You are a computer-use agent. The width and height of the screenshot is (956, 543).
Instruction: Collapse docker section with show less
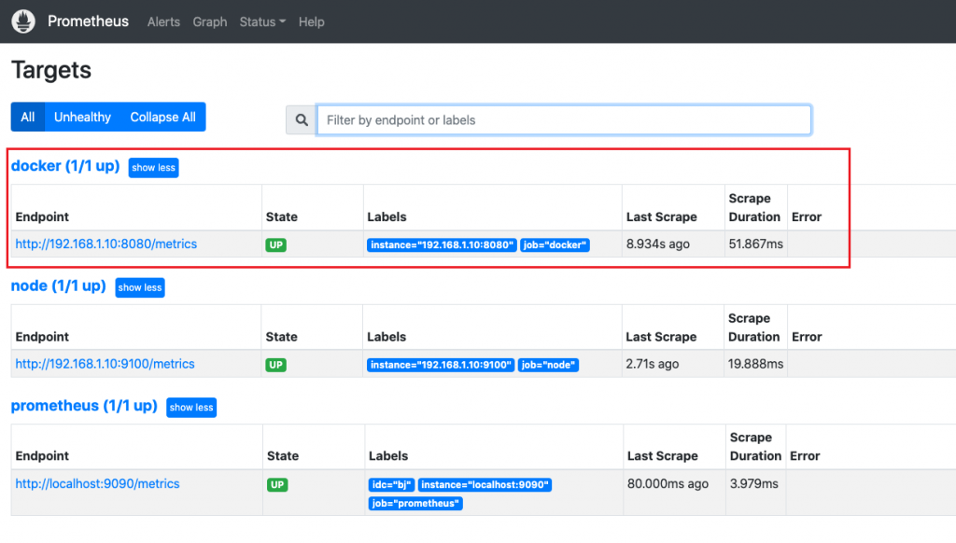coord(153,168)
